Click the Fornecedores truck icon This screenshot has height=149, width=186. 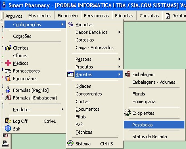8,71
